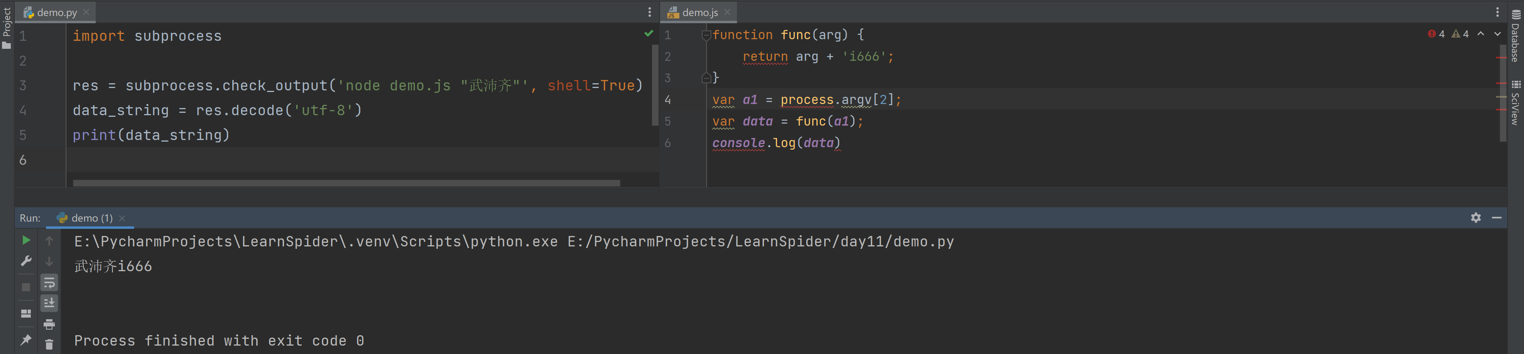Click 'var data = func(a1);' in demo.js
1524x354 pixels.
coord(788,122)
